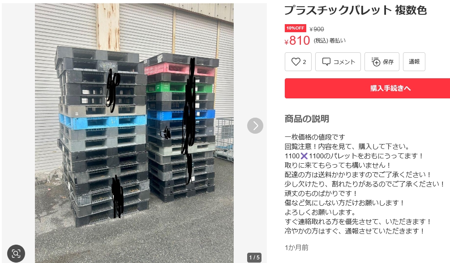The height and width of the screenshot is (263, 450).
Task: Click the first description line 一枚価格の値段です
Action: click(x=315, y=137)
